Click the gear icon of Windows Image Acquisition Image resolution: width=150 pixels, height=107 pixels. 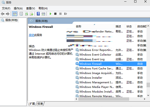(77, 73)
